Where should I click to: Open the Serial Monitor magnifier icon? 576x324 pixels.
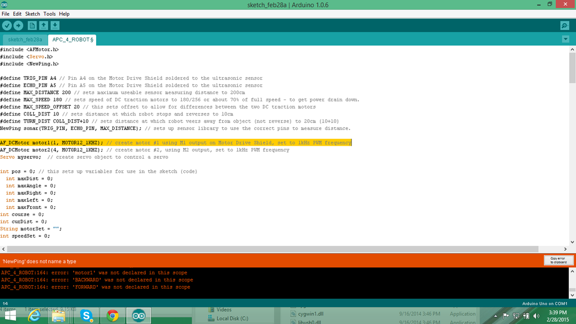point(565,25)
